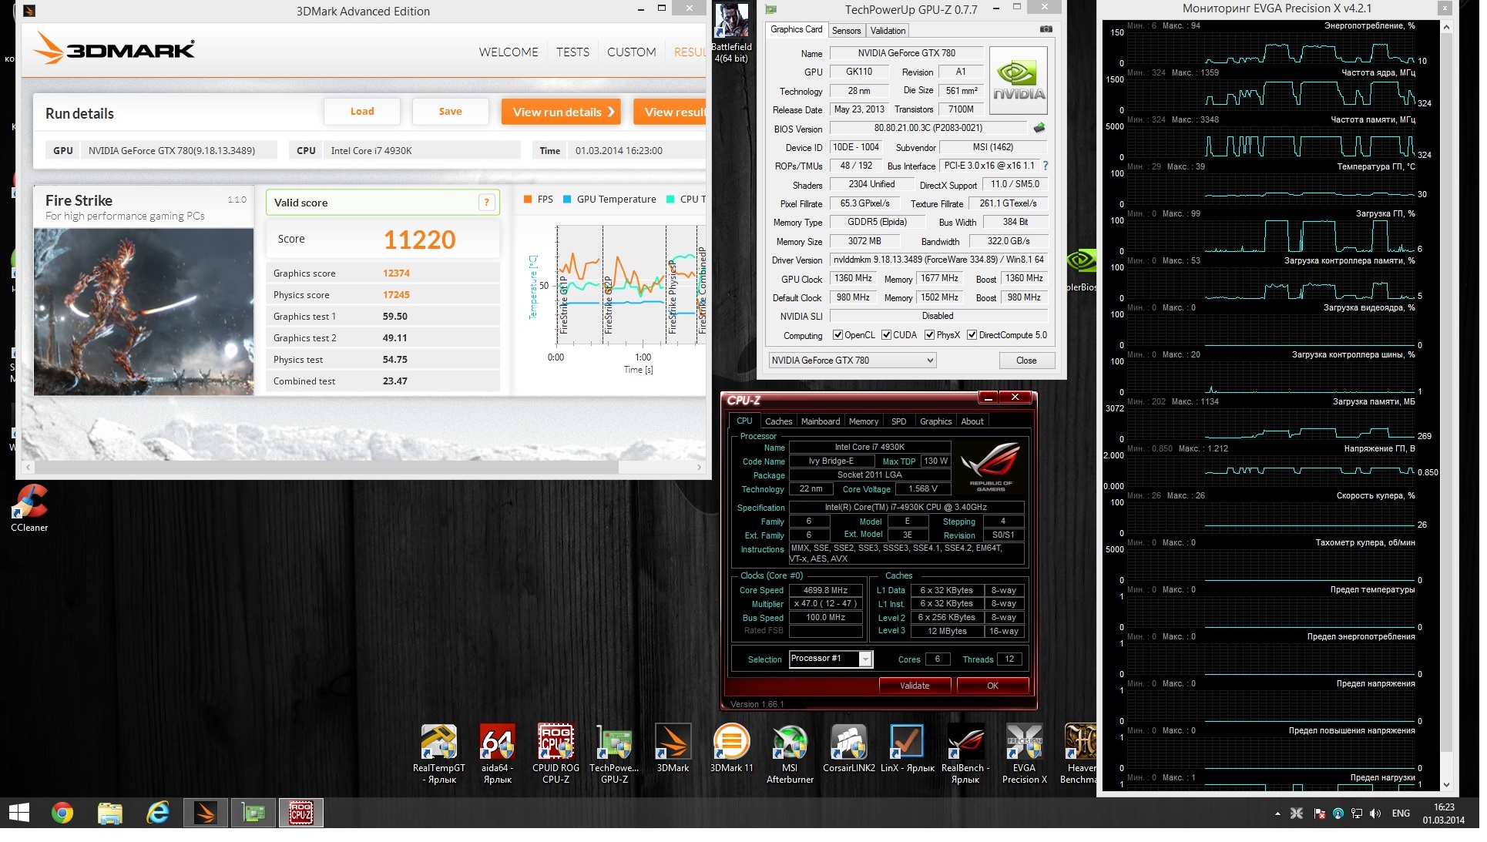
Task: Click the FPS orange legend swatch
Action: [528, 200]
